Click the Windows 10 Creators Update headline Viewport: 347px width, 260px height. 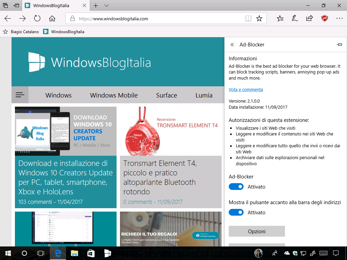65,177
